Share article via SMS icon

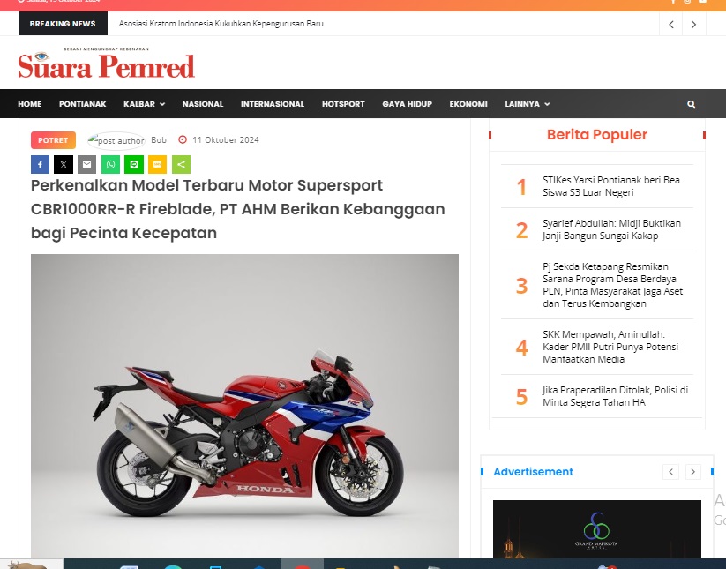point(157,164)
